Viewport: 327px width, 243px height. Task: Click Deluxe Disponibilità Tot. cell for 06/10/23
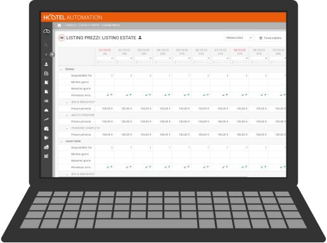click(x=201, y=76)
